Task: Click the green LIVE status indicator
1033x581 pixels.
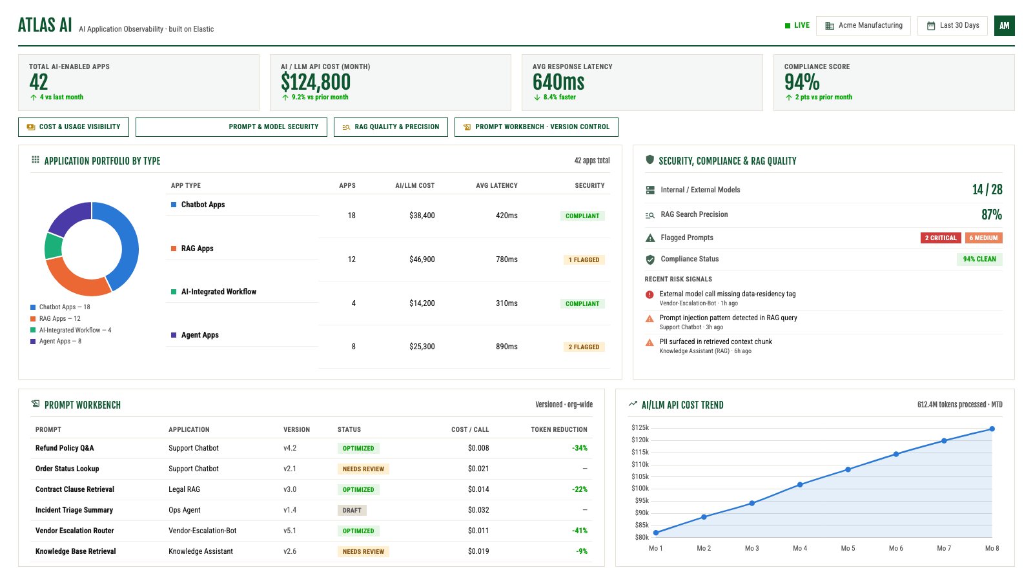Action: [797, 26]
